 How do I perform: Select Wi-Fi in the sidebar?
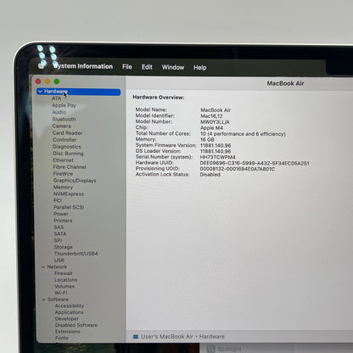(x=61, y=293)
